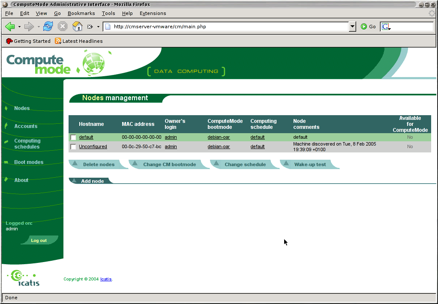Click the Change schedule button
The image size is (438, 304).
244,164
